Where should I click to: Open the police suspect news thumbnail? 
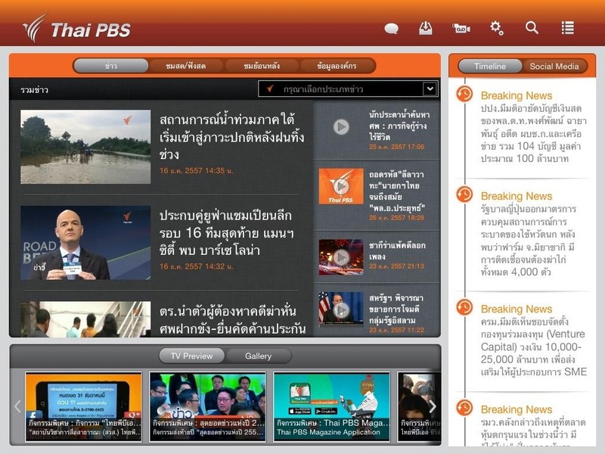(85, 319)
